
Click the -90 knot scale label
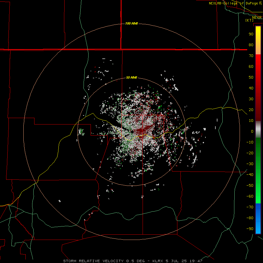pyautogui.click(x=250, y=229)
